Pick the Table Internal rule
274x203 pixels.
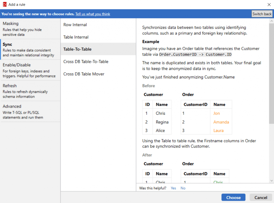[x=76, y=37]
